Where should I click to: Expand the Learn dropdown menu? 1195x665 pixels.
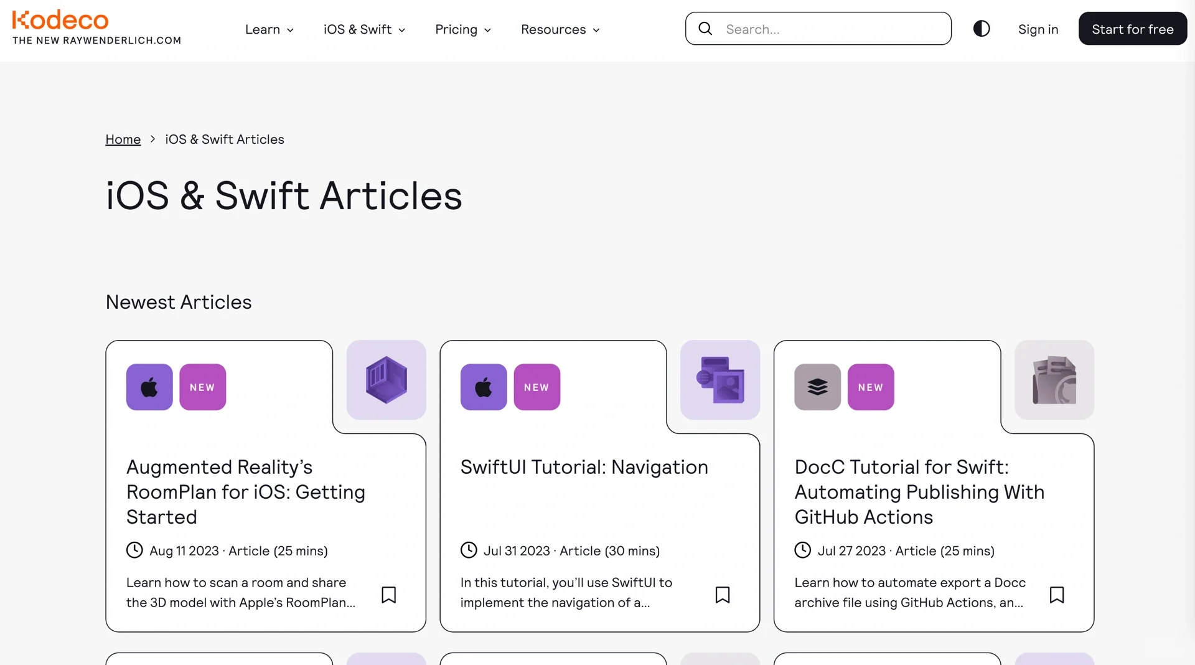(269, 29)
